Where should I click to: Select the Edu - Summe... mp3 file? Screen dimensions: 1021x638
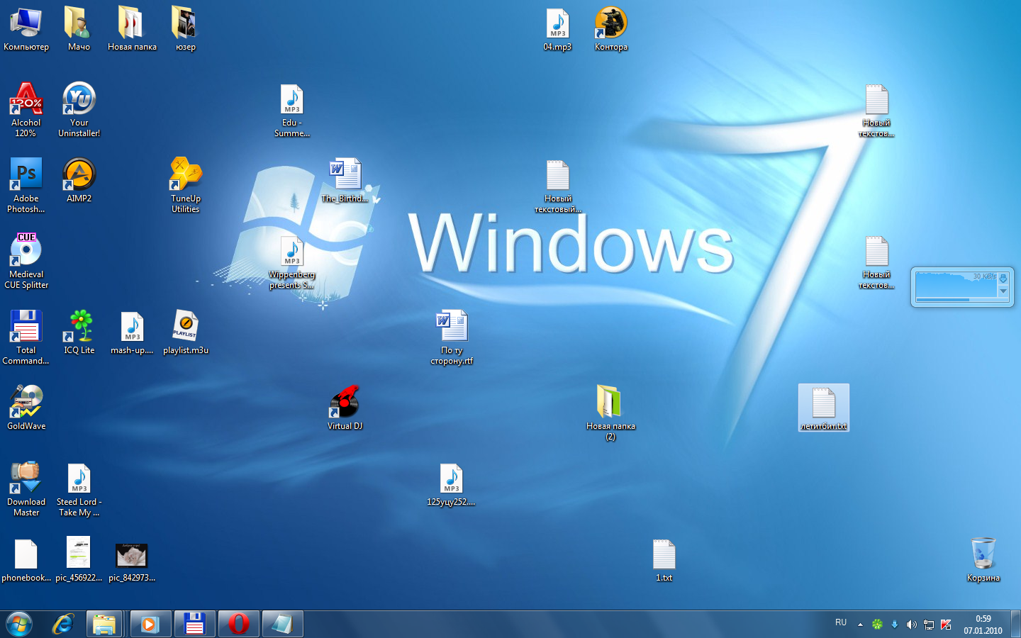(x=291, y=109)
